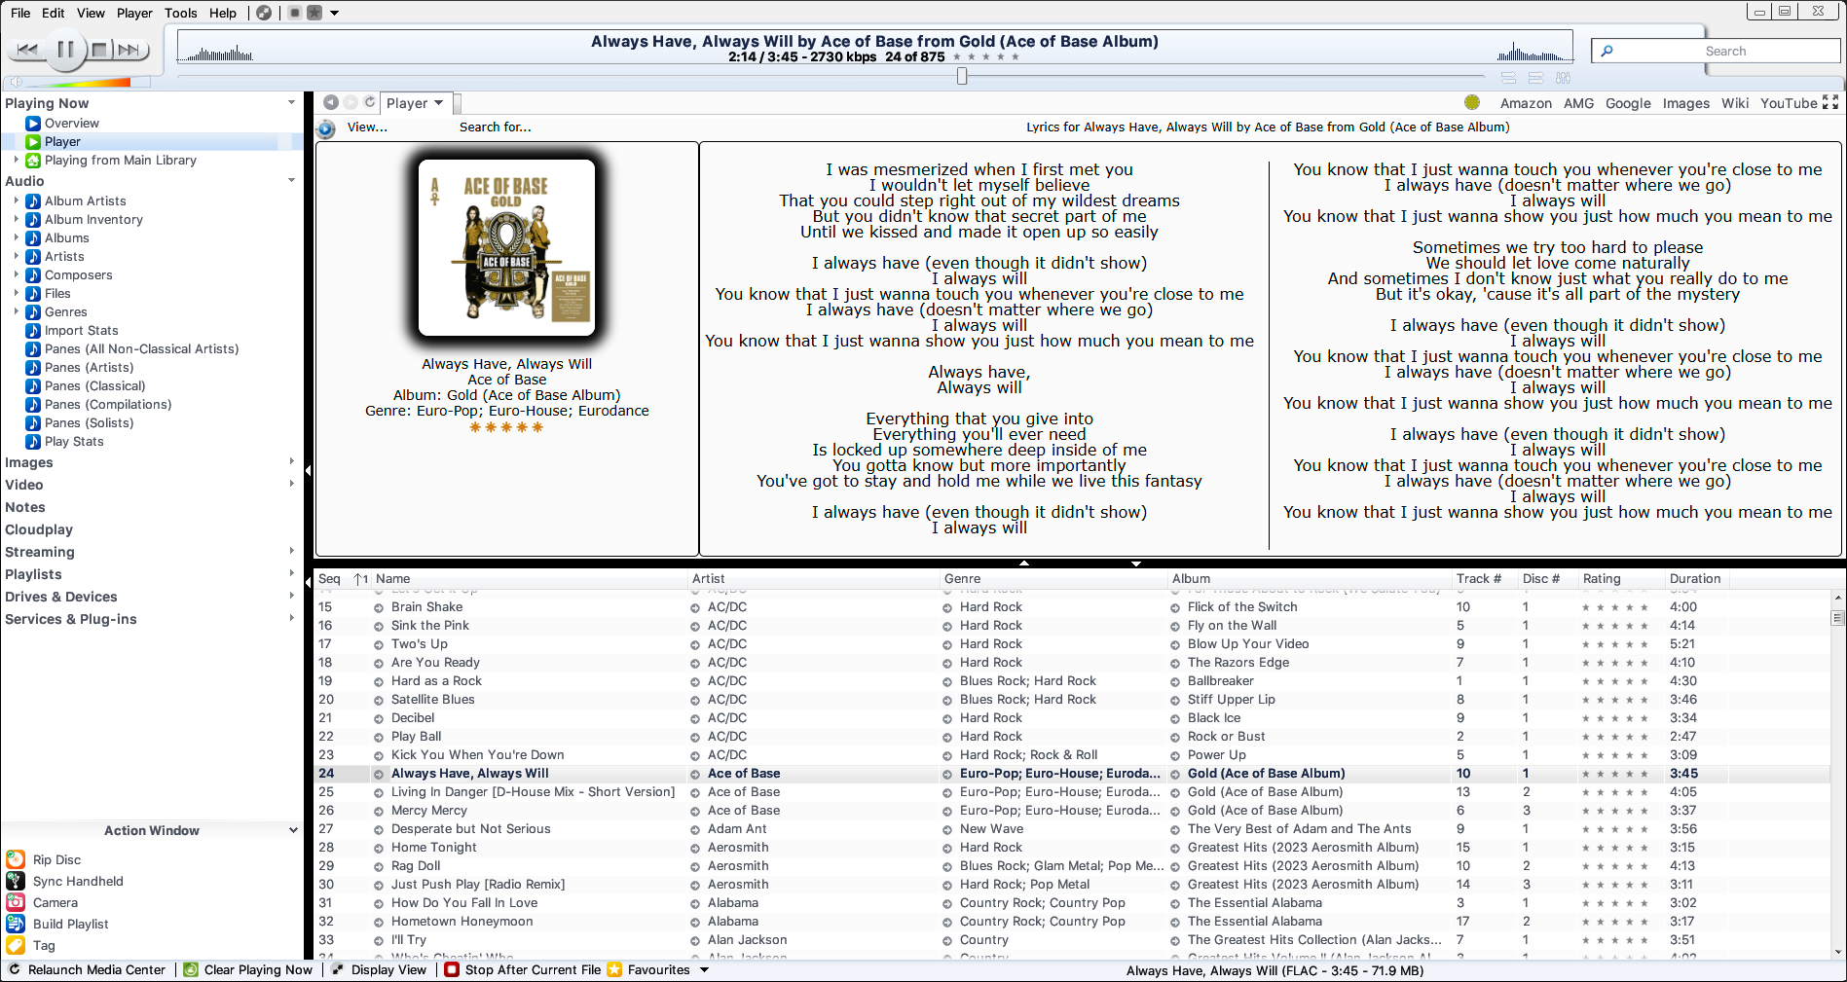Refresh the current view
Image resolution: width=1847 pixels, height=982 pixels.
click(370, 102)
